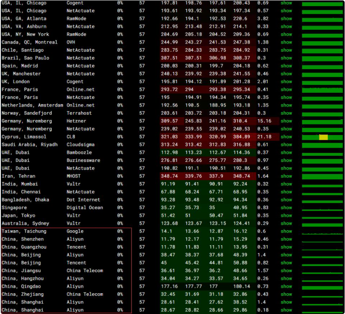Click the graph bar for Saudi Arabia, Riyadh
This screenshot has height=314, width=345.
tap(322, 145)
